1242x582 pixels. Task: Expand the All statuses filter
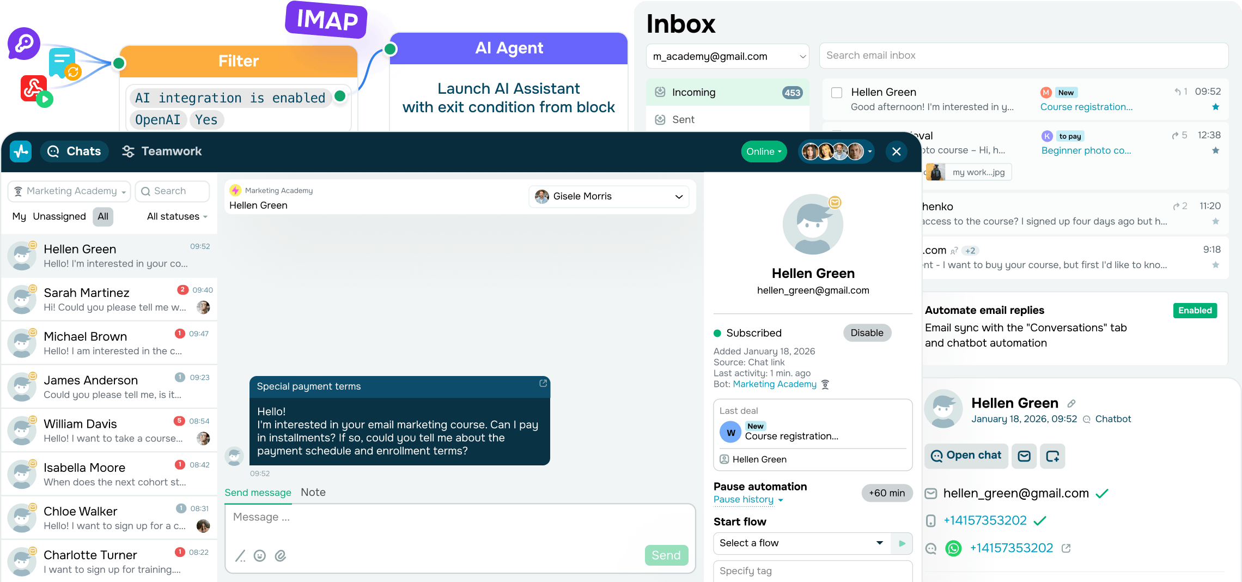(x=177, y=216)
